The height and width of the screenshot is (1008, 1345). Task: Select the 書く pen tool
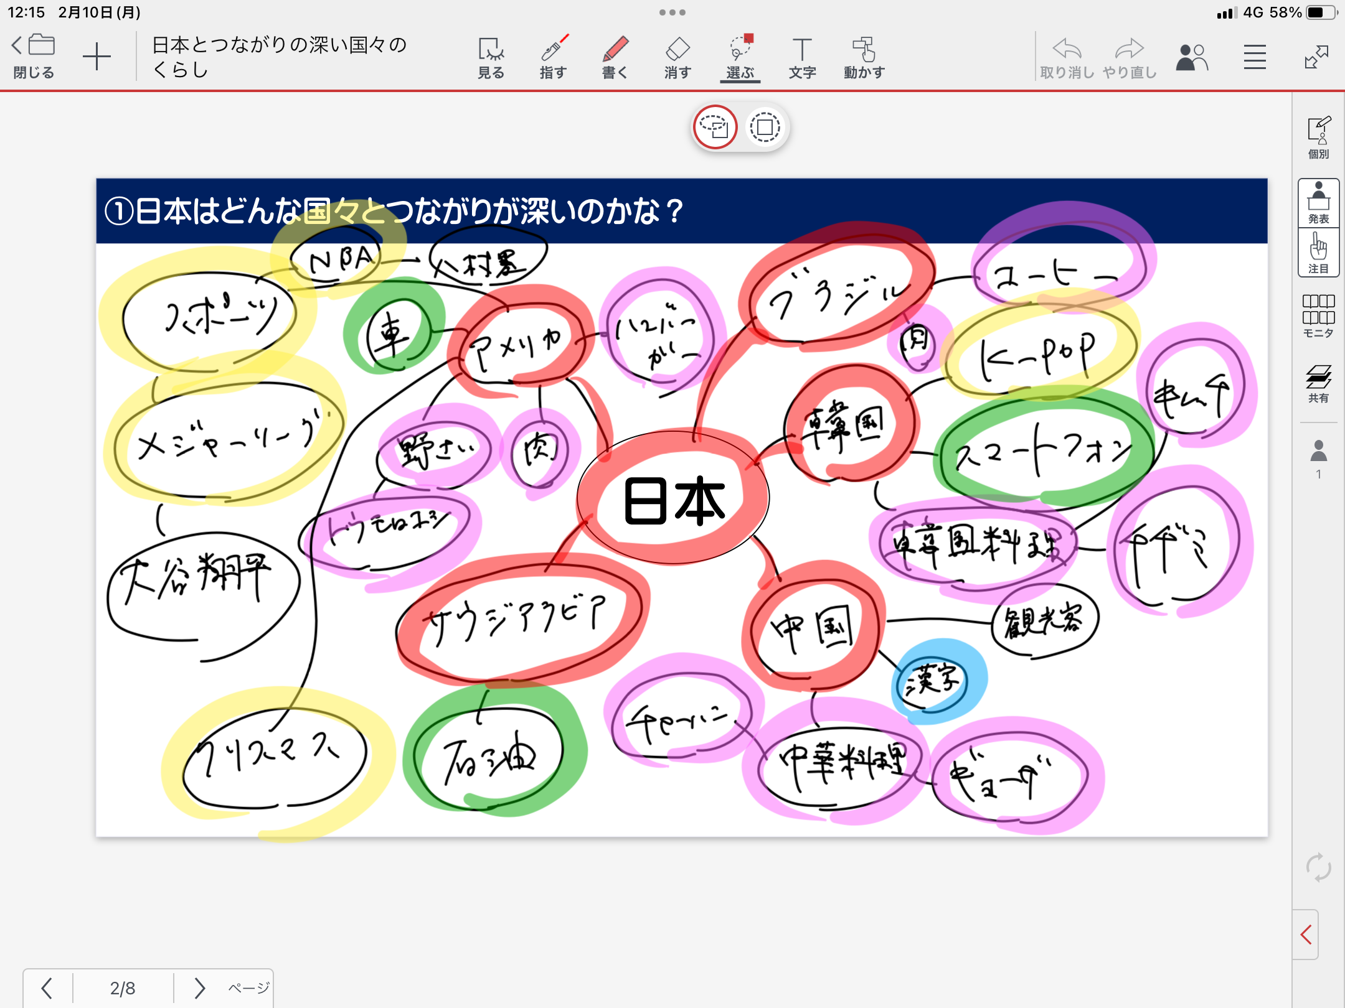point(615,57)
